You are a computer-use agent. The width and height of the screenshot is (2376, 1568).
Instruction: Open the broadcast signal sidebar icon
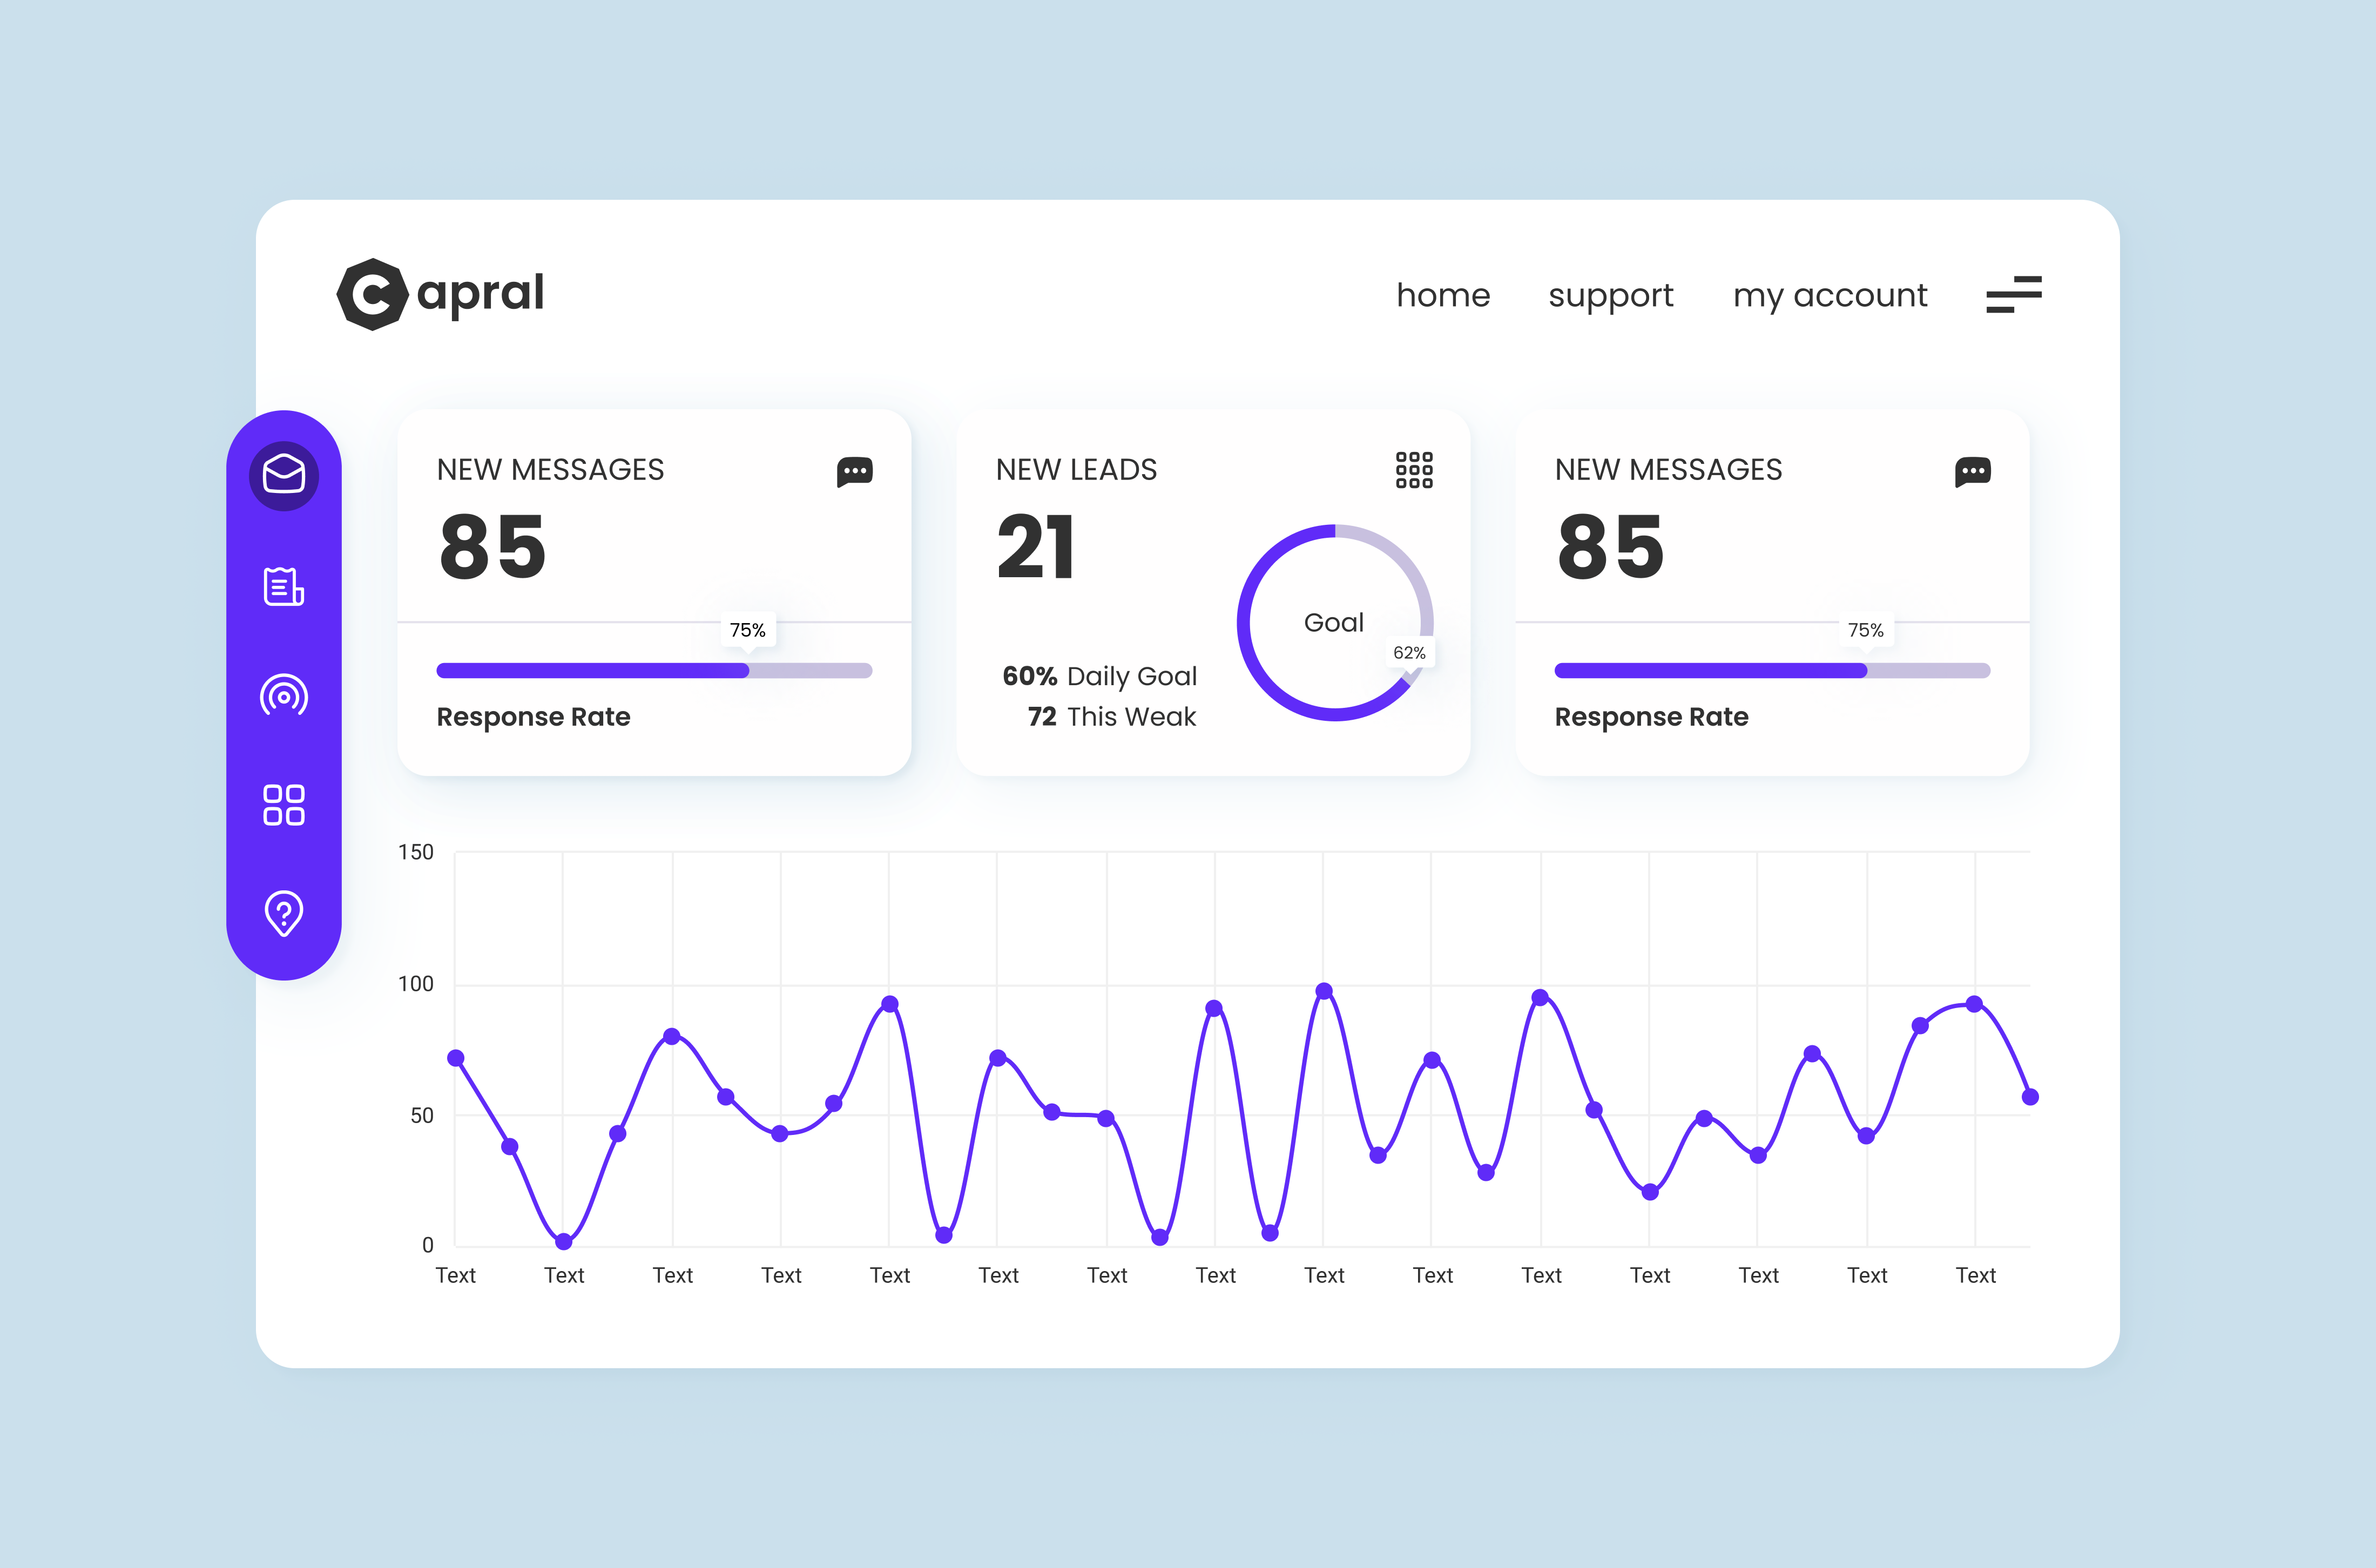point(284,696)
